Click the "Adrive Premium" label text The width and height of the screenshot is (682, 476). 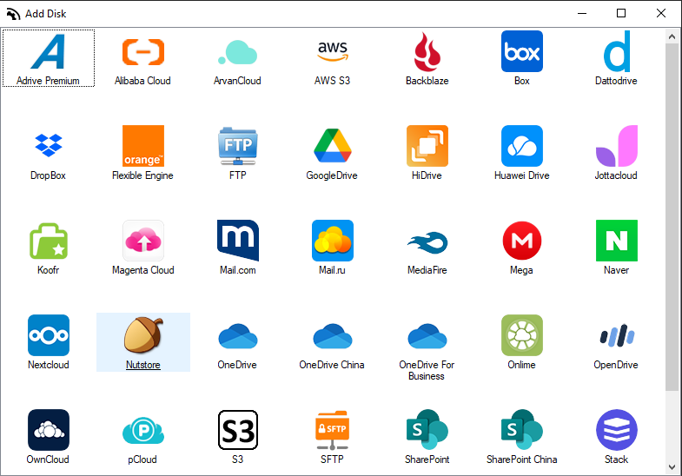click(x=48, y=81)
